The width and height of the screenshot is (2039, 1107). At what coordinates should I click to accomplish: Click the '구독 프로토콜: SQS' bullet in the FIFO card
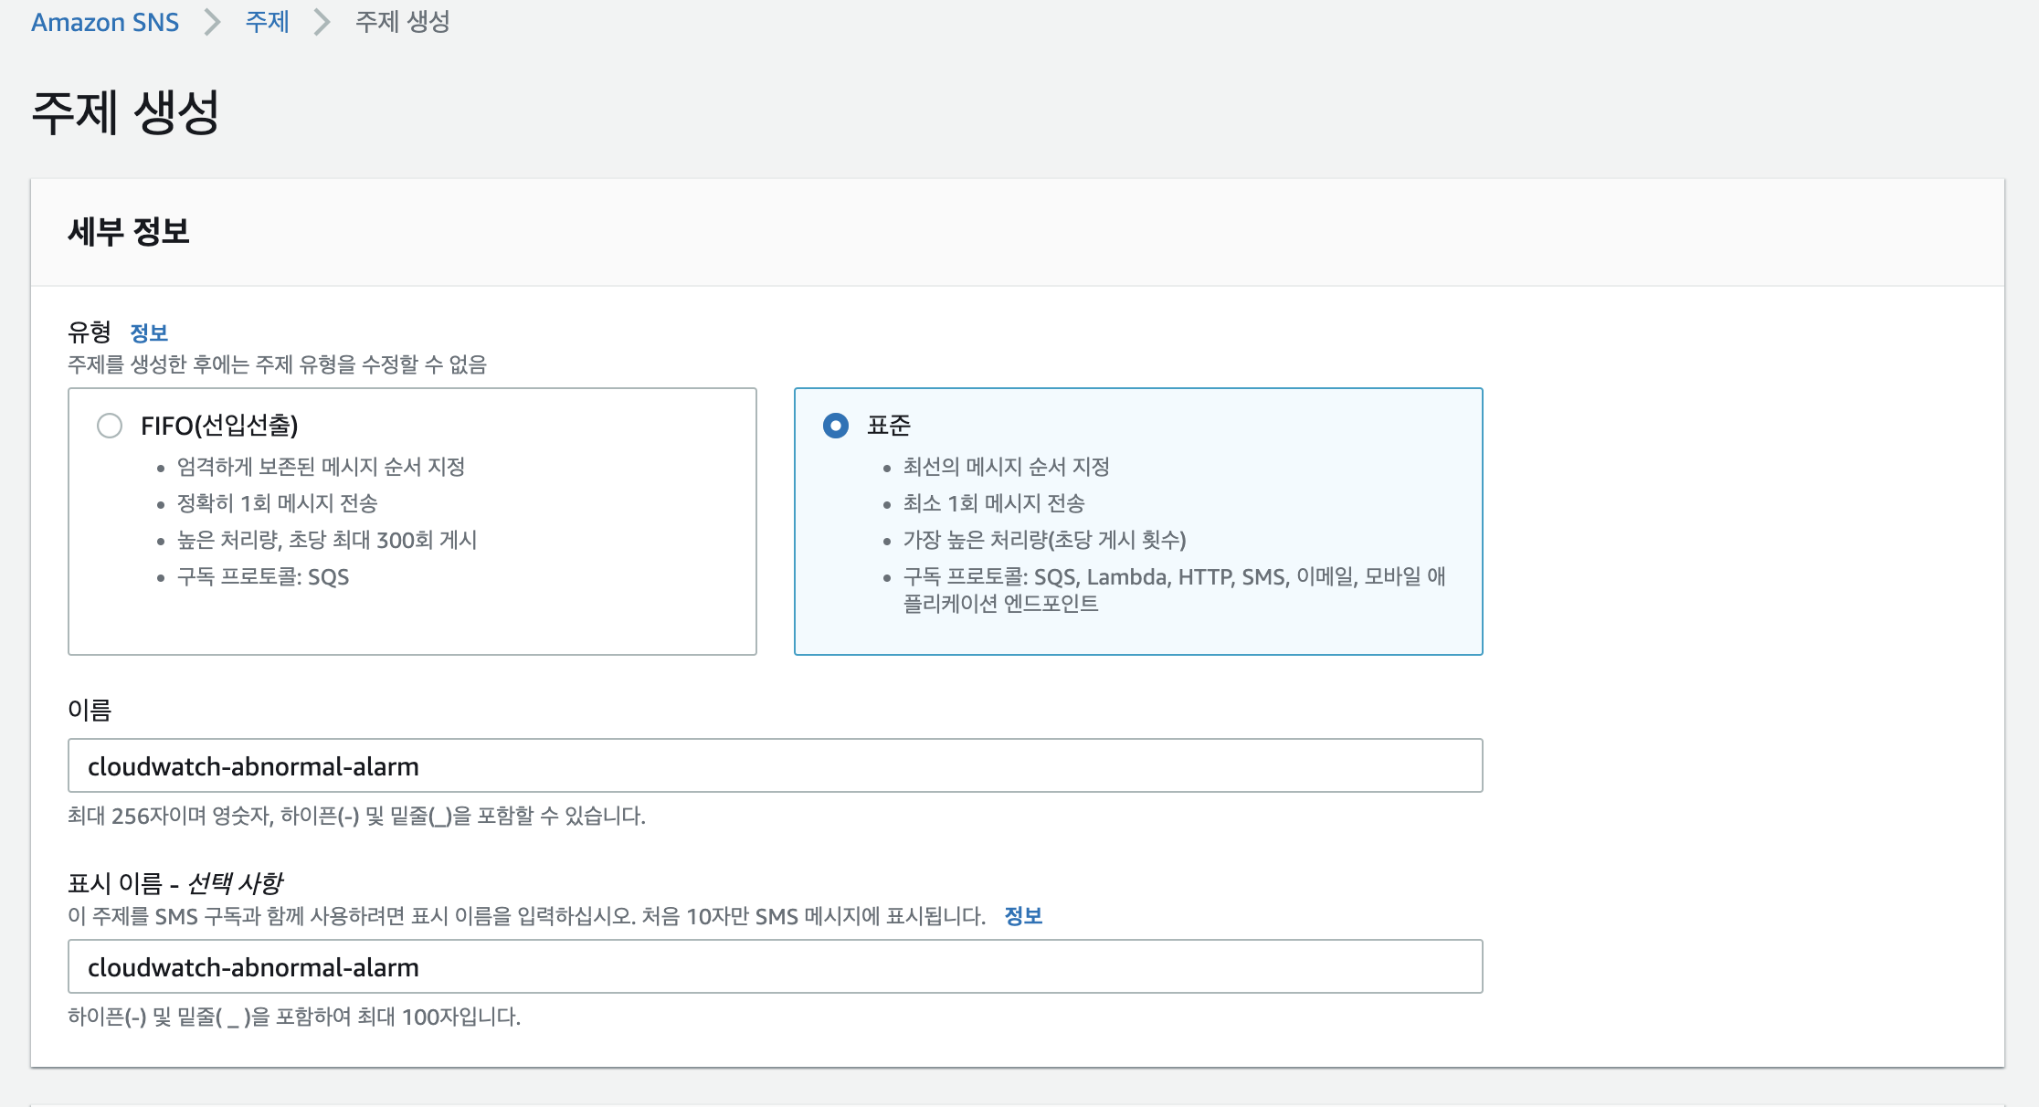tap(263, 577)
